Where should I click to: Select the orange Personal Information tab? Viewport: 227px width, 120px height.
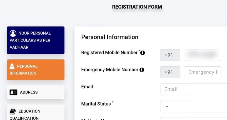click(36, 70)
